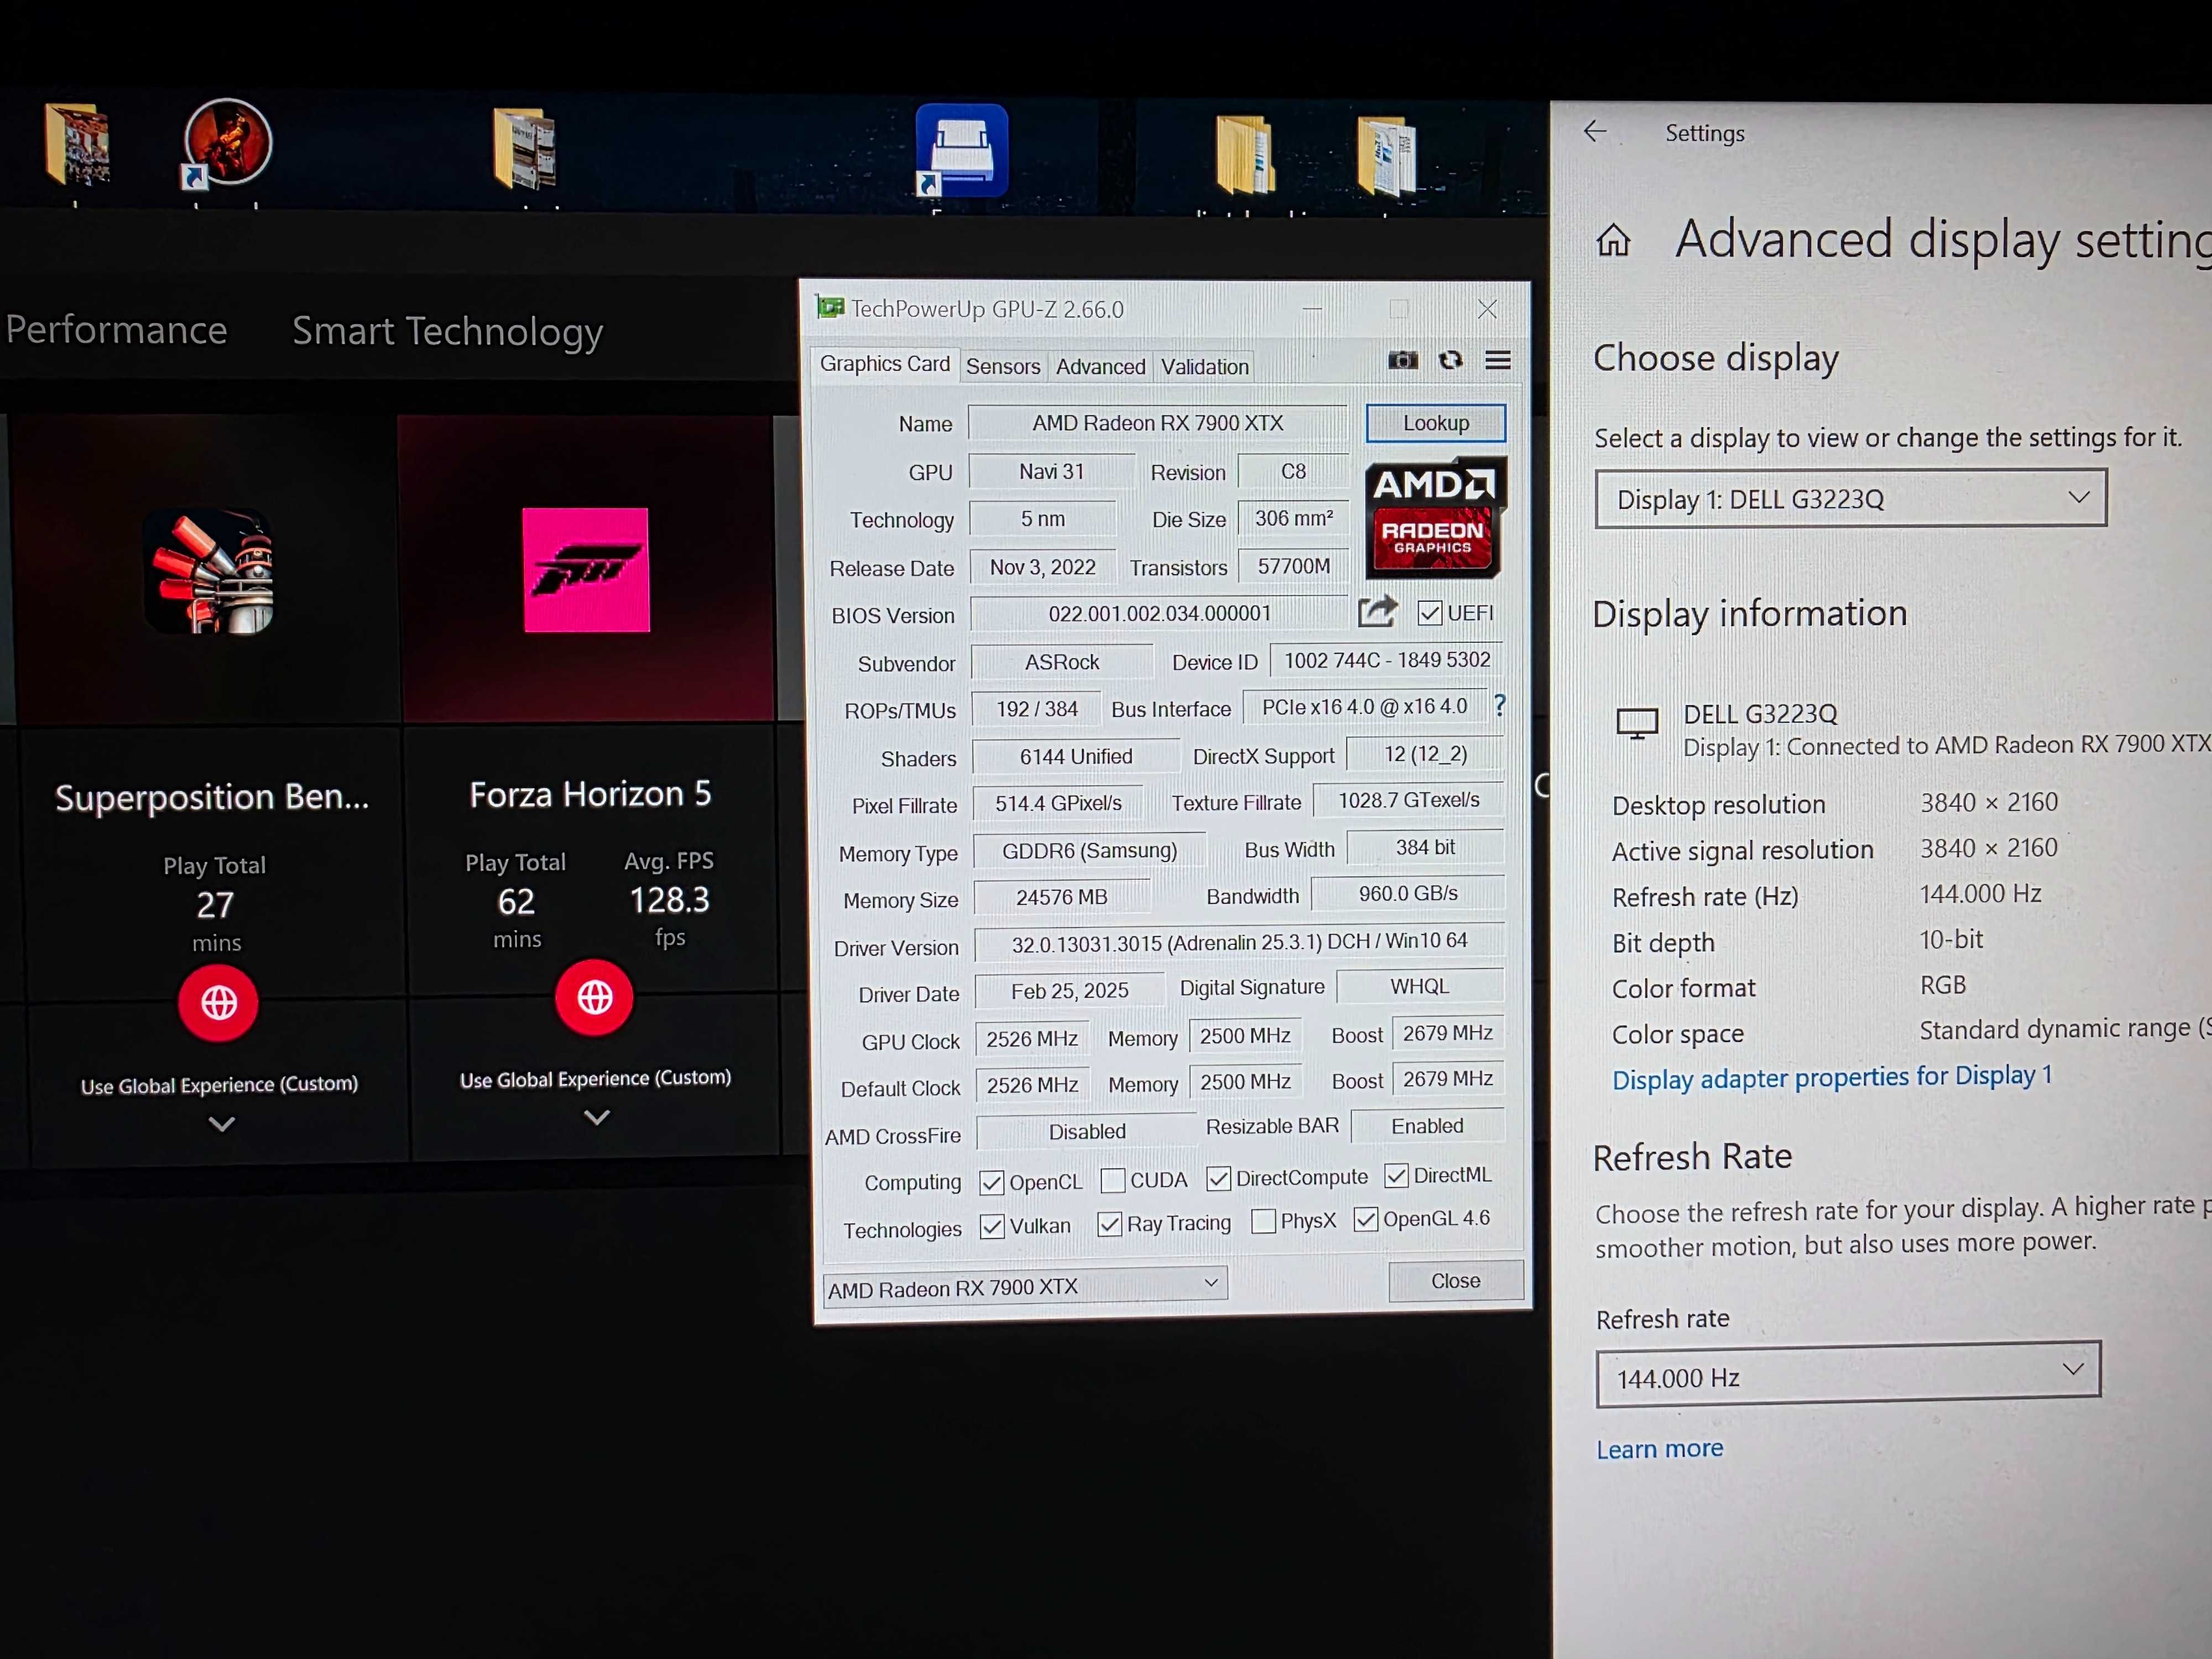Click the GPU name field AMD Radeon RX 7900 XTX
This screenshot has width=2212, height=1659.
point(1157,422)
